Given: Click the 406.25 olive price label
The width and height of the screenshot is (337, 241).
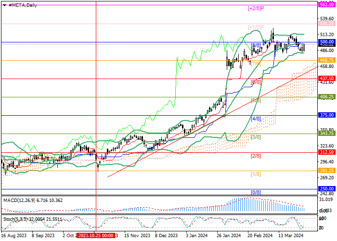Looking at the screenshot, I should (x=327, y=97).
